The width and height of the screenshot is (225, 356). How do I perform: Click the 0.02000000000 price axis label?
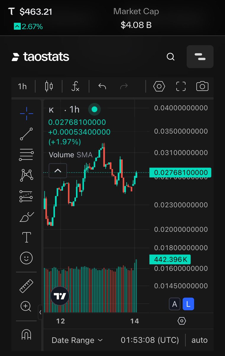[x=181, y=229]
